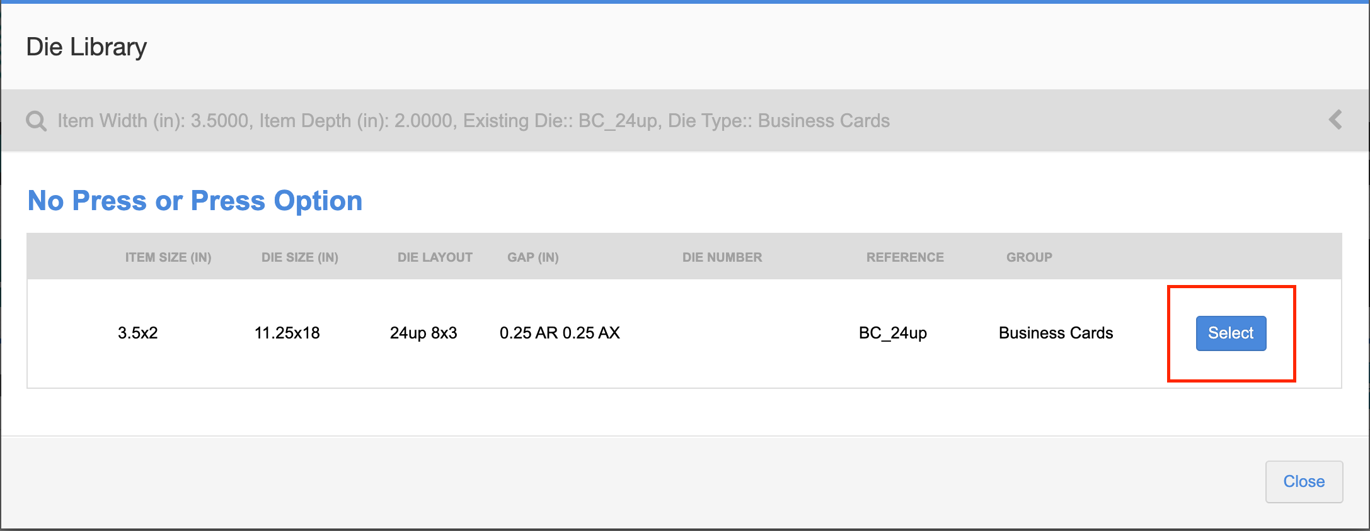
Task: Select the BC_24up die
Action: [x=1231, y=333]
